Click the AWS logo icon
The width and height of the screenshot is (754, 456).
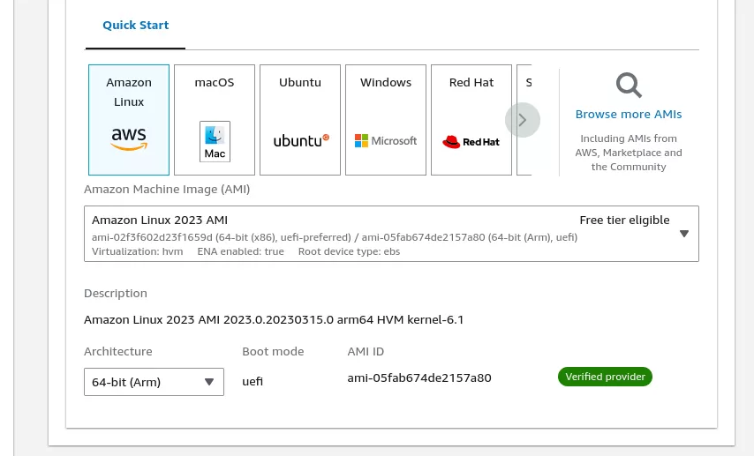pos(129,139)
